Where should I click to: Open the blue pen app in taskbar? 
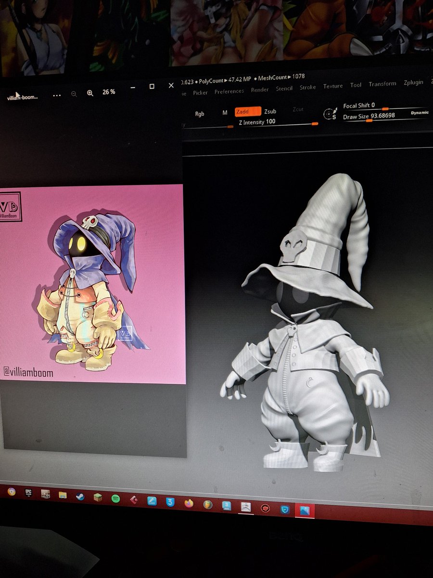(x=152, y=501)
